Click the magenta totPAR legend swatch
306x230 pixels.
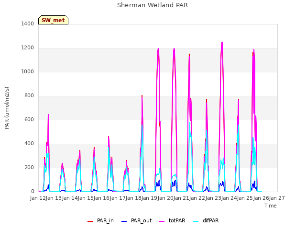tap(162, 221)
